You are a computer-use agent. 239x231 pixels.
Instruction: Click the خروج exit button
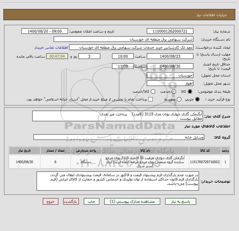coord(51,202)
